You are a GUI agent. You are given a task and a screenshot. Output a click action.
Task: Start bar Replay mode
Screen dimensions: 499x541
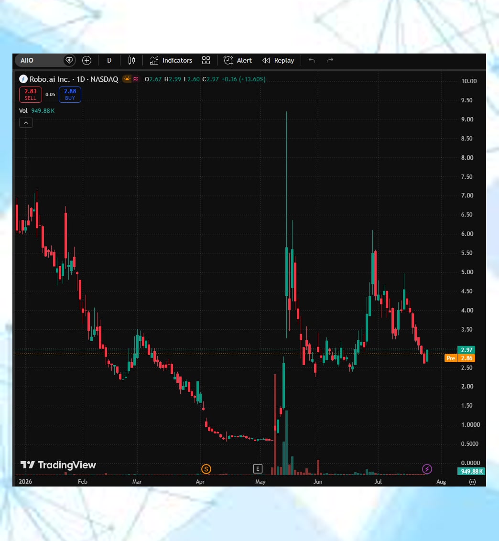[x=278, y=60]
